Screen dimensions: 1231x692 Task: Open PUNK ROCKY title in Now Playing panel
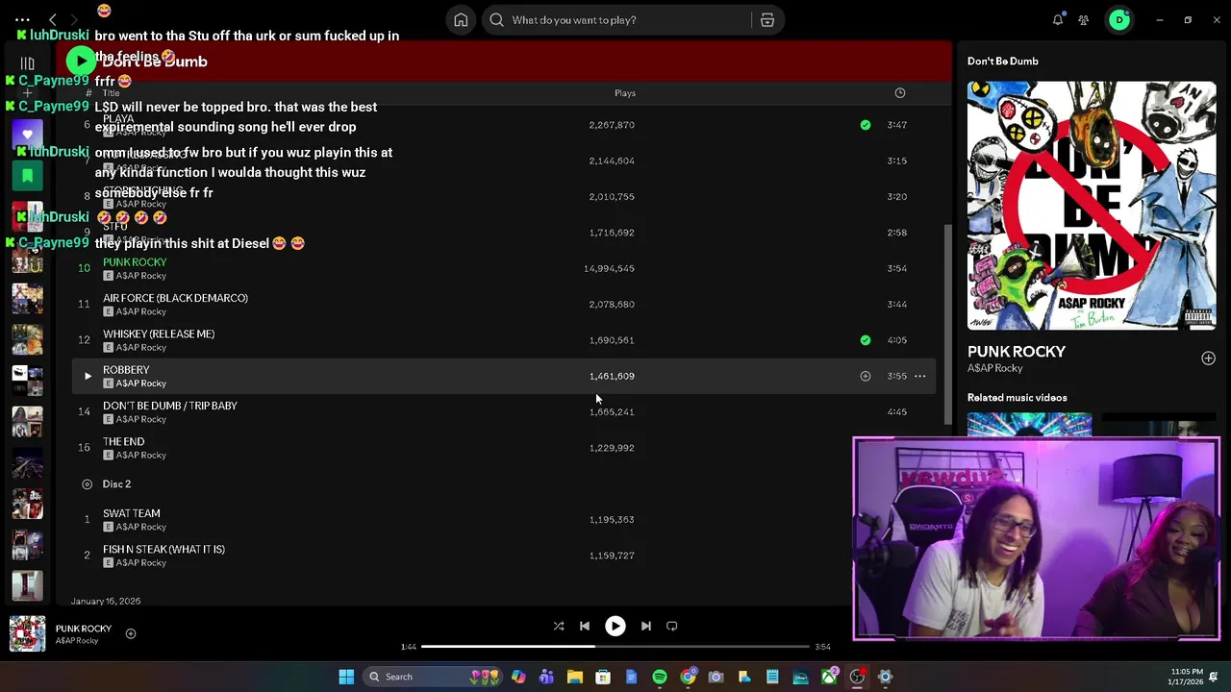click(1017, 352)
